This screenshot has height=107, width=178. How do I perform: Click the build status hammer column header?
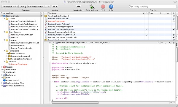[x=147, y=13]
